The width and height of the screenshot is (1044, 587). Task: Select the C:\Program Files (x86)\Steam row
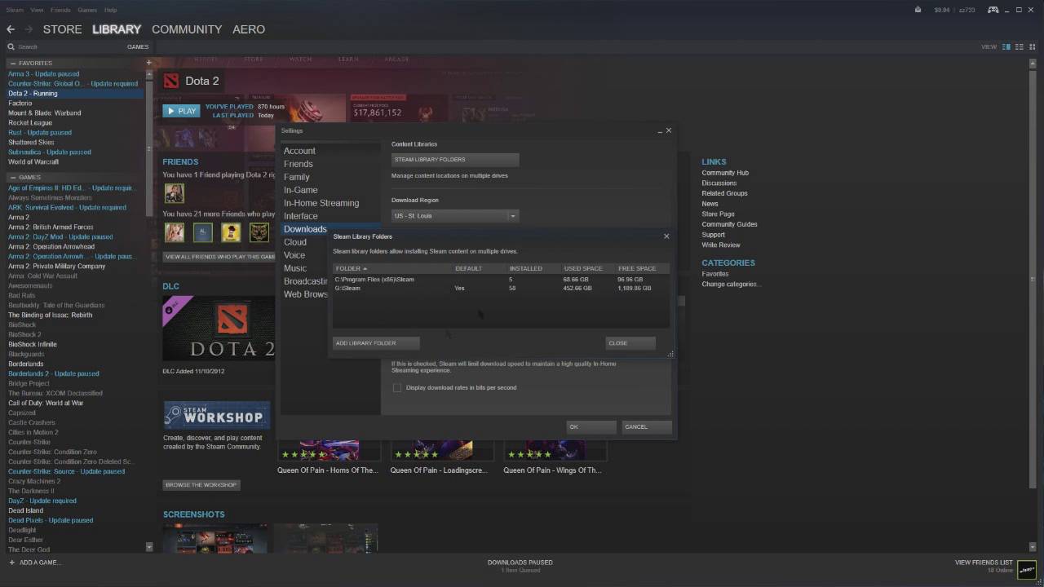point(501,280)
